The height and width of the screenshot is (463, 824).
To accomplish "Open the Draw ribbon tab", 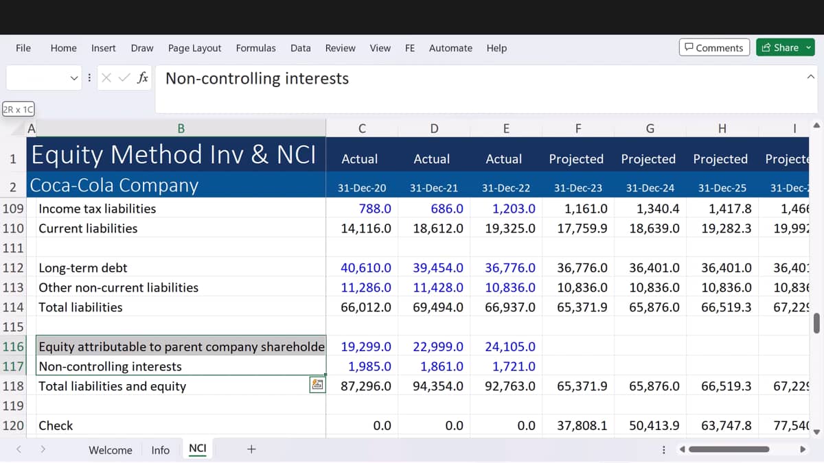I will [x=142, y=48].
